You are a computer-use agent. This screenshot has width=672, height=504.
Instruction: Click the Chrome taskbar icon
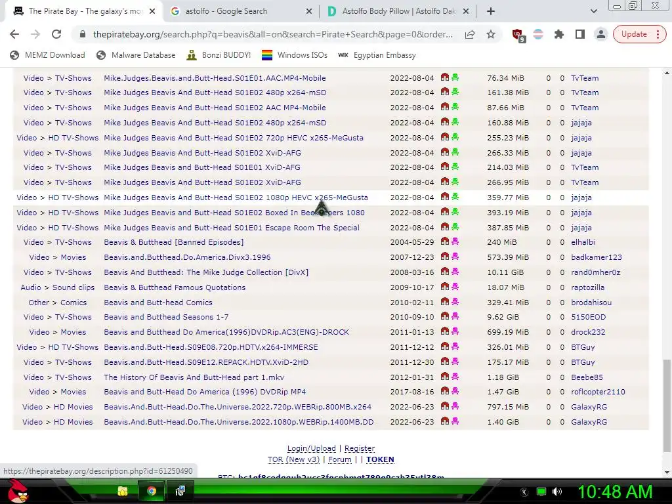[x=152, y=491]
